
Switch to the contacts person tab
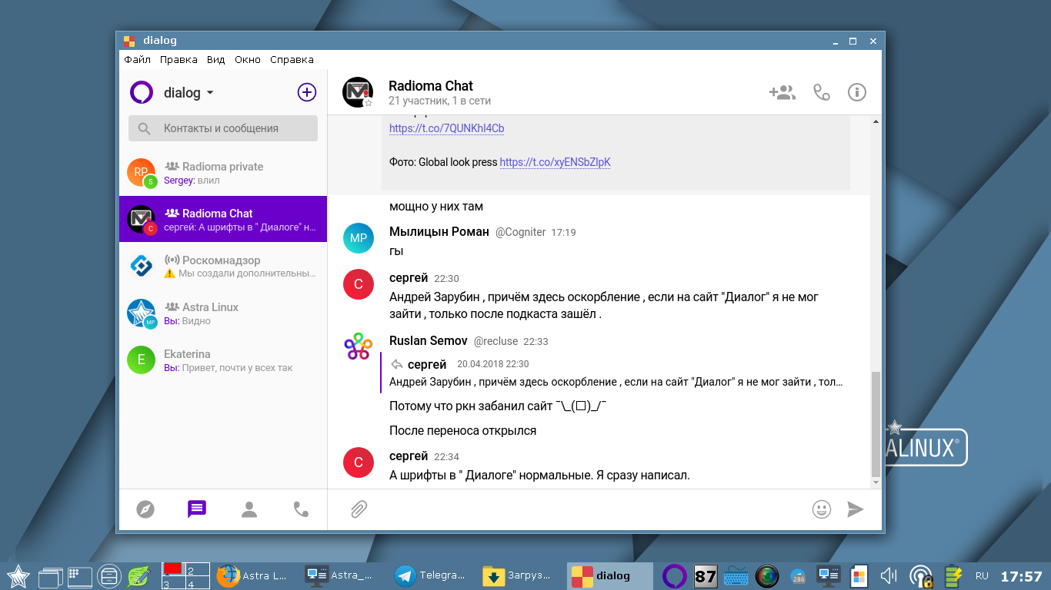click(249, 509)
